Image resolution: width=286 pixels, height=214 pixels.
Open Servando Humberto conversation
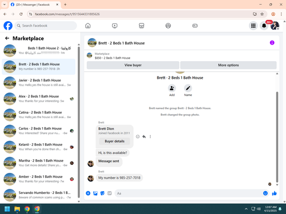[38, 195]
